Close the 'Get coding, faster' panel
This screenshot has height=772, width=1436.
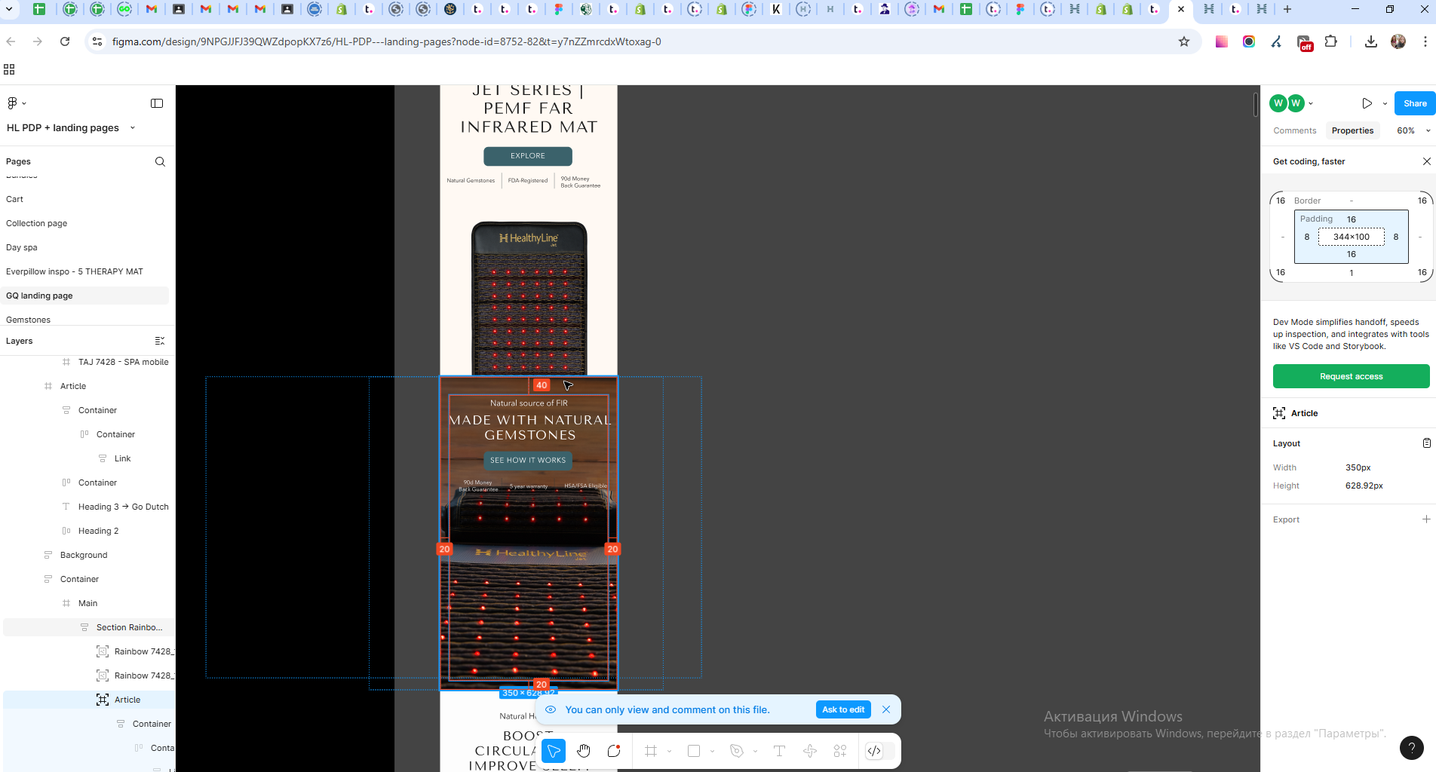(1426, 161)
